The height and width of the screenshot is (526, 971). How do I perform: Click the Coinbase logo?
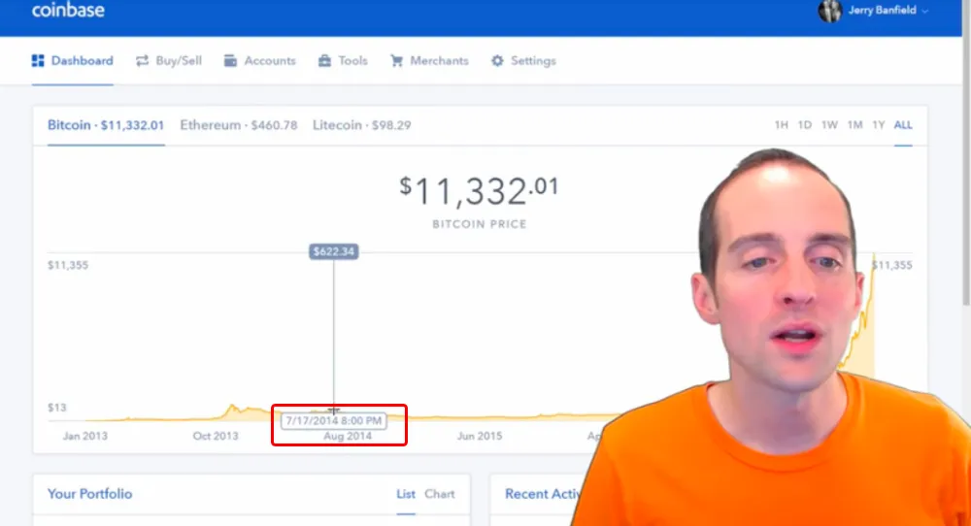pyautogui.click(x=68, y=10)
